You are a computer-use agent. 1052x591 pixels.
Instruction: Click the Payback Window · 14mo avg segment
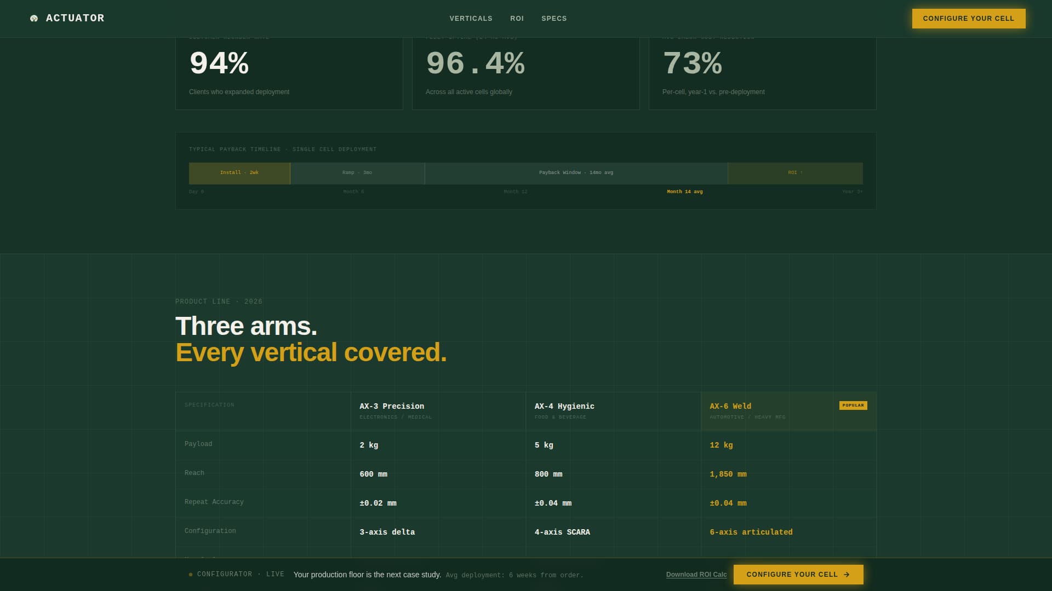(575, 173)
